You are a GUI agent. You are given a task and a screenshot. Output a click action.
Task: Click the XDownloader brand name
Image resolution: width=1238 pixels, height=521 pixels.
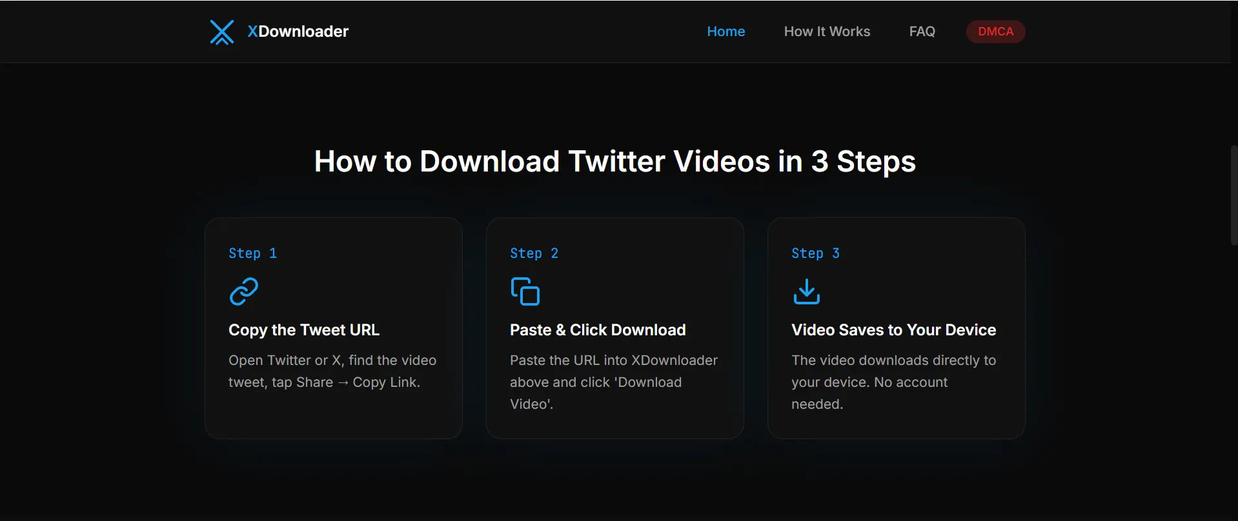298,32
